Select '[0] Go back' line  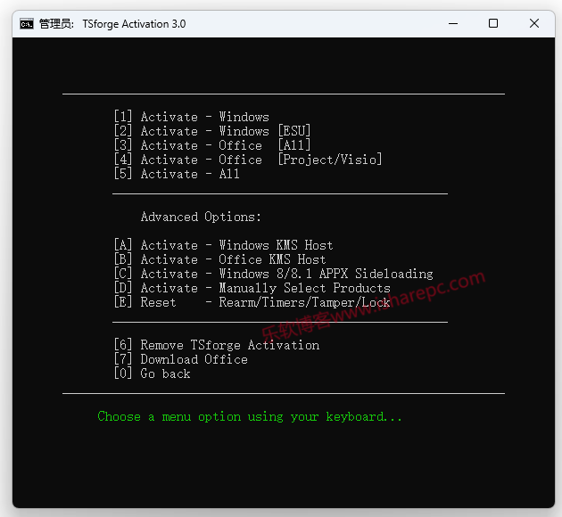pos(152,373)
